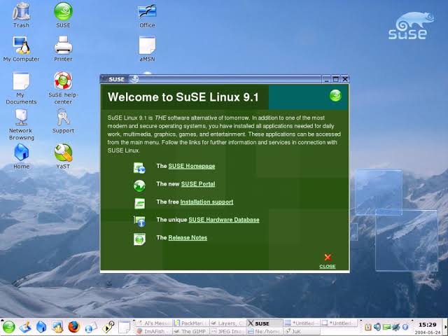The width and height of the screenshot is (448, 336).
Task: Click the blue Home icon in the panel
Action: 41,327
